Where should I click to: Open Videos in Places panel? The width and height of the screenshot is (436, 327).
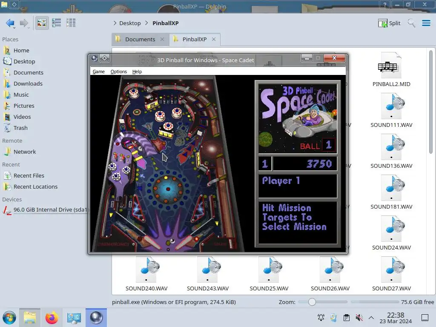[x=22, y=117]
